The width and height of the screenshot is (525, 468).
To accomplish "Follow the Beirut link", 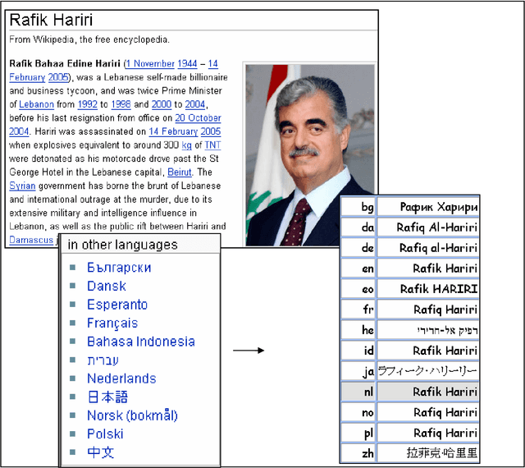I will (x=180, y=172).
